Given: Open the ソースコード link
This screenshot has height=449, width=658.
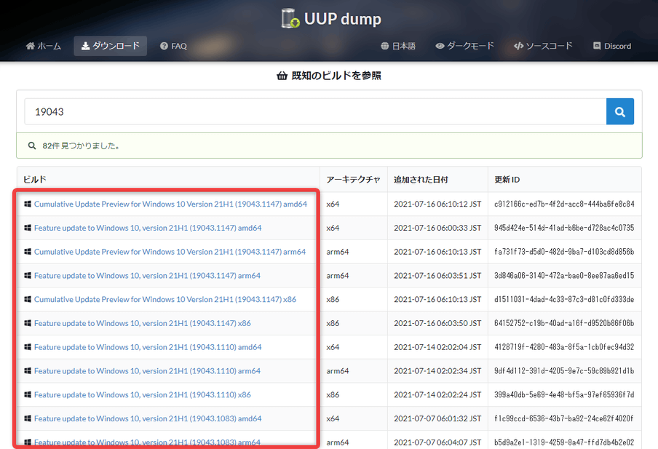Looking at the screenshot, I should coord(543,46).
